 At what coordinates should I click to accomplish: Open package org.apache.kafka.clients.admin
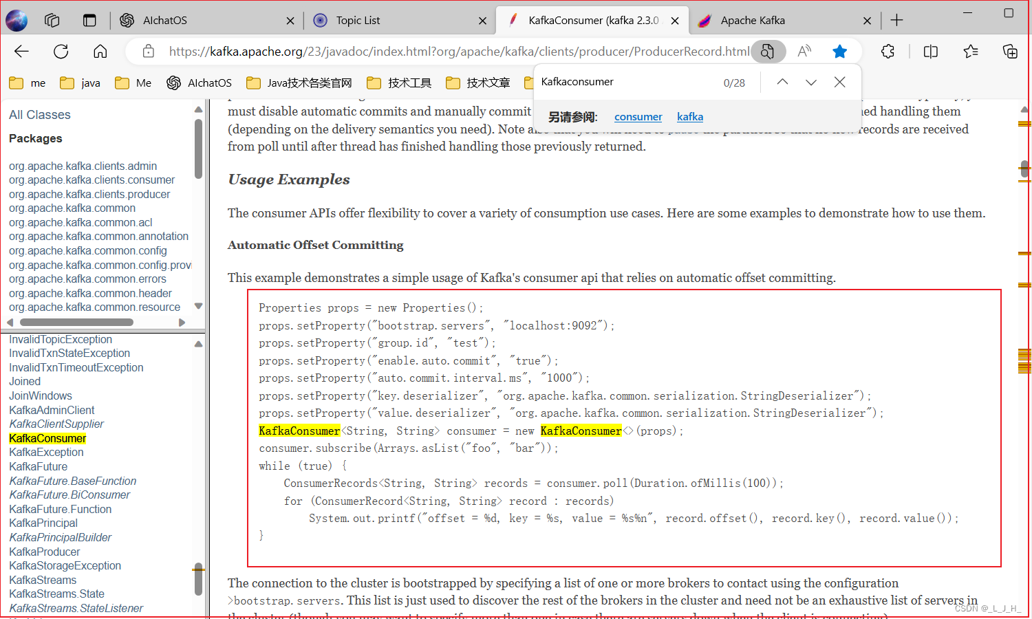(83, 166)
